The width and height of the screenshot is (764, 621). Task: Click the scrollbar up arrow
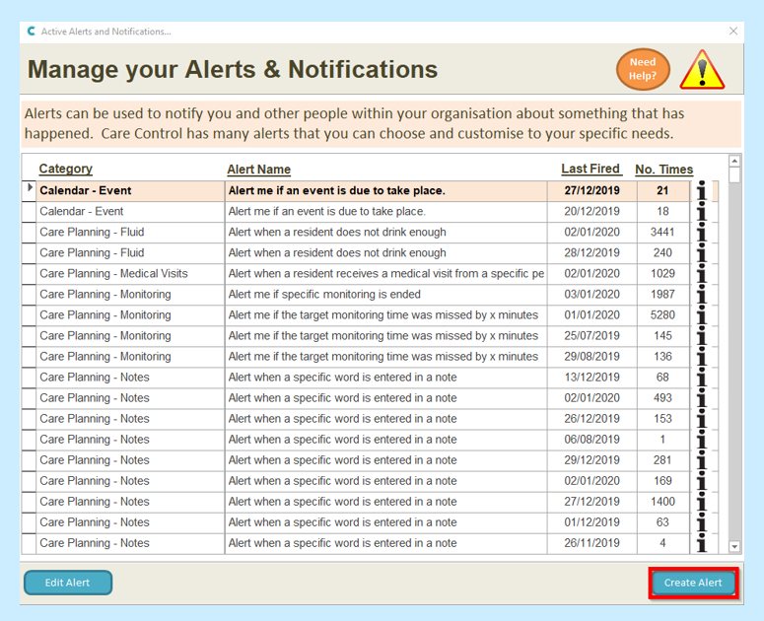pyautogui.click(x=734, y=161)
